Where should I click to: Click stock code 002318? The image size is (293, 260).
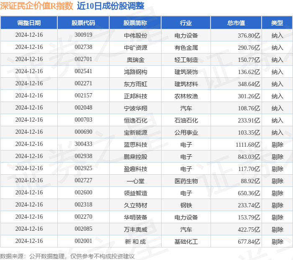pyautogui.click(x=83, y=205)
